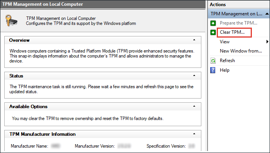
Task: Collapse TPM Manufacturer Information section
Action: [194, 134]
